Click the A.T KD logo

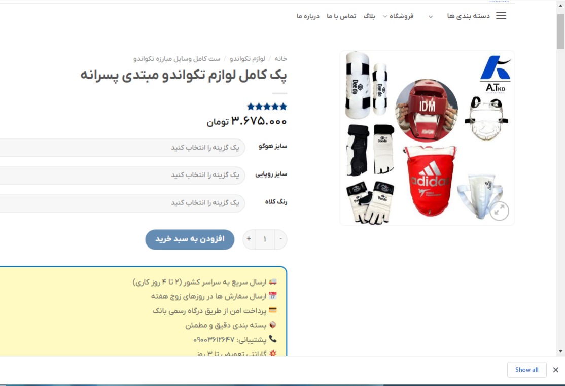496,74
